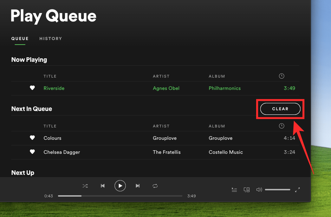Go back to the previous track
Screen dimensions: 331x217
pyautogui.click(x=103, y=186)
